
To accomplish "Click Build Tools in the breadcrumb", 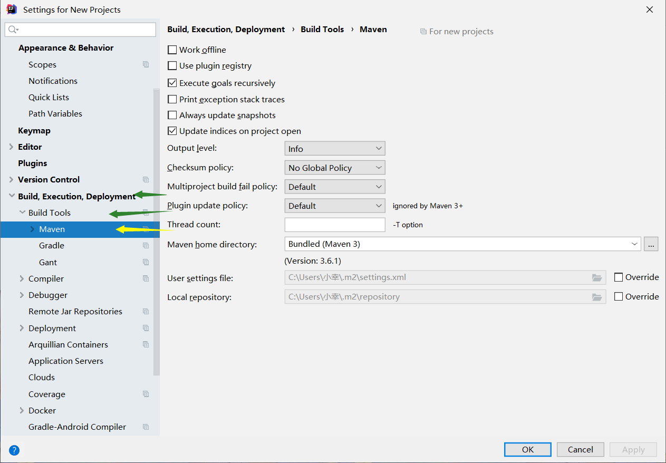I will point(322,30).
